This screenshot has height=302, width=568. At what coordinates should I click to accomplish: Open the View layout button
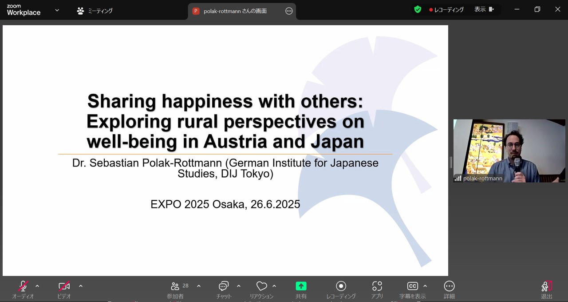click(484, 9)
